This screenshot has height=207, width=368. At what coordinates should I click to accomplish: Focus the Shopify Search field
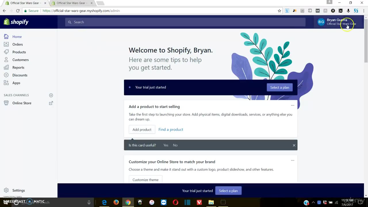[185, 22]
